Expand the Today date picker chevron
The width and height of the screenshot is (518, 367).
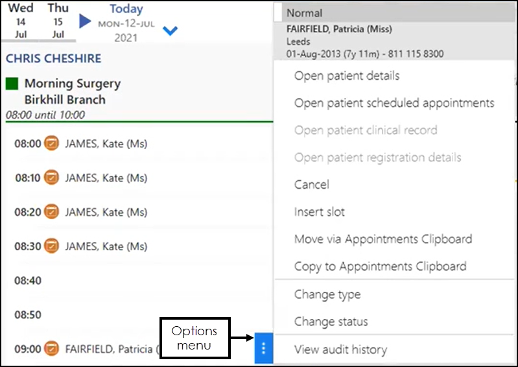point(170,30)
